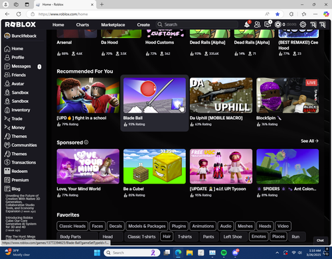This screenshot has width=332, height=259.
Task: Open the Da Uphill game thumbnail
Action: click(x=221, y=95)
